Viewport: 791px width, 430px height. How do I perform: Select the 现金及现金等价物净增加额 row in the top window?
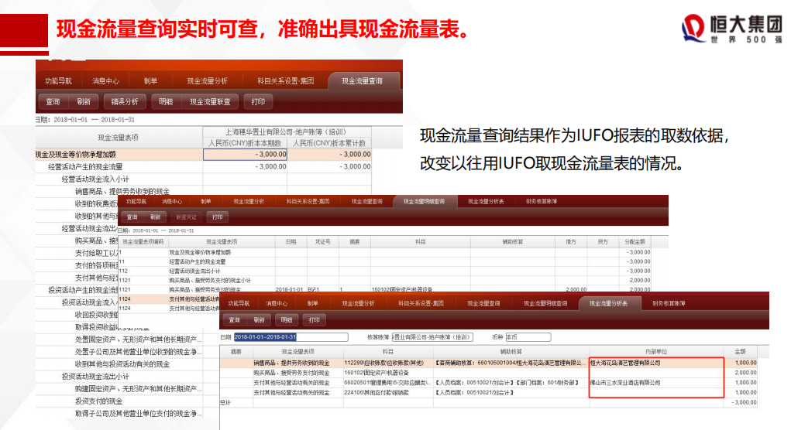pyautogui.click(x=203, y=155)
